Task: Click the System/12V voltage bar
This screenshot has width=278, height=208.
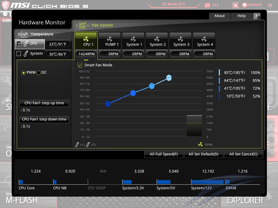Action: click(x=207, y=182)
